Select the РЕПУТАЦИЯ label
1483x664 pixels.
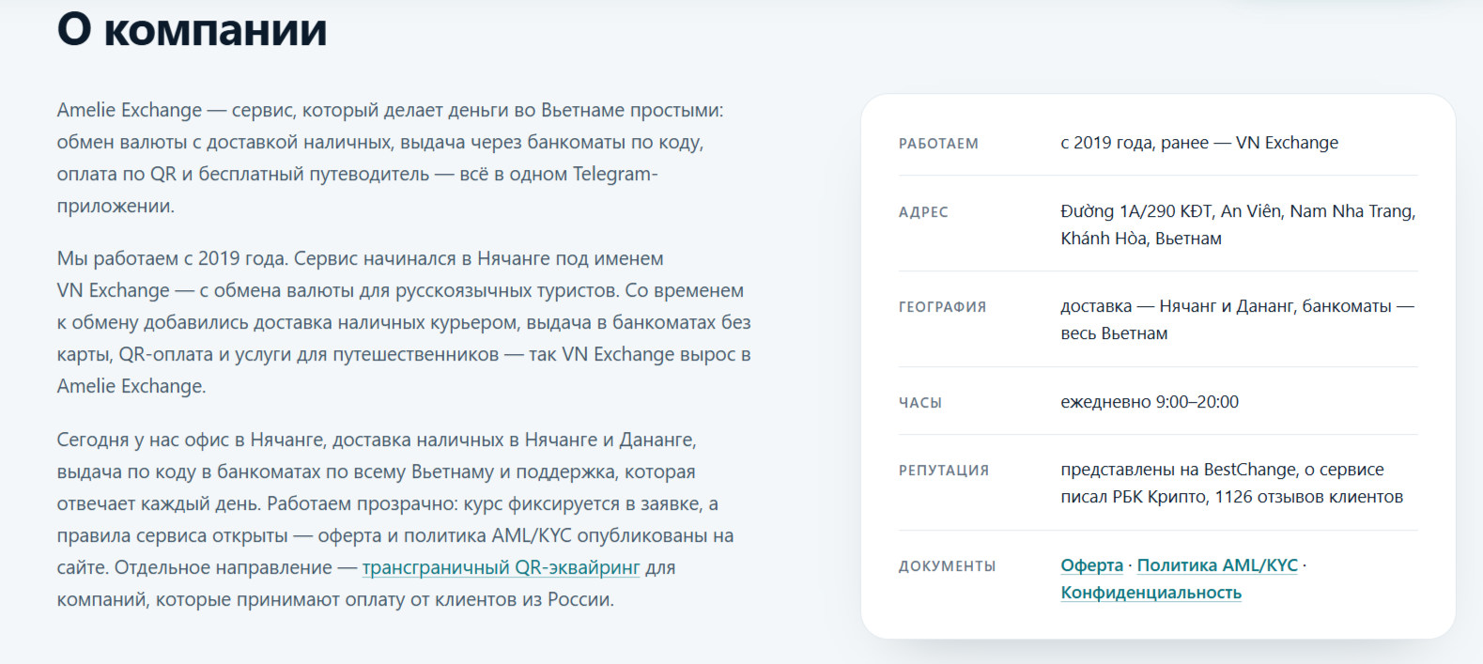[944, 471]
